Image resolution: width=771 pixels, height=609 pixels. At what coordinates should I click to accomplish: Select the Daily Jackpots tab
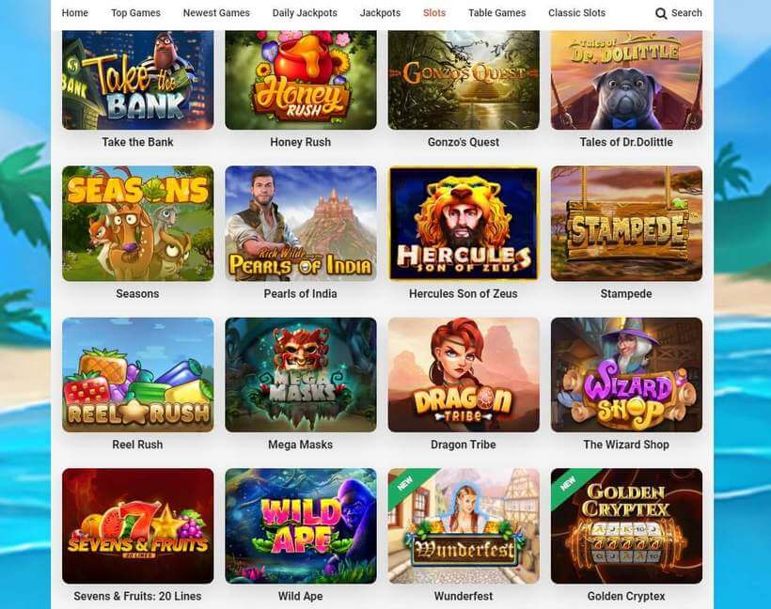pyautogui.click(x=305, y=13)
